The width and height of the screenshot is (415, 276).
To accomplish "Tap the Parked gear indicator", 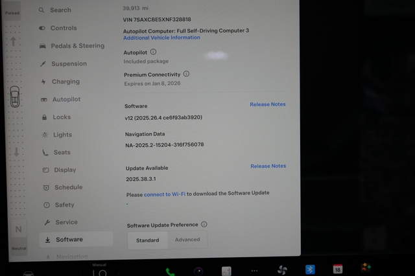I will 12,13.
